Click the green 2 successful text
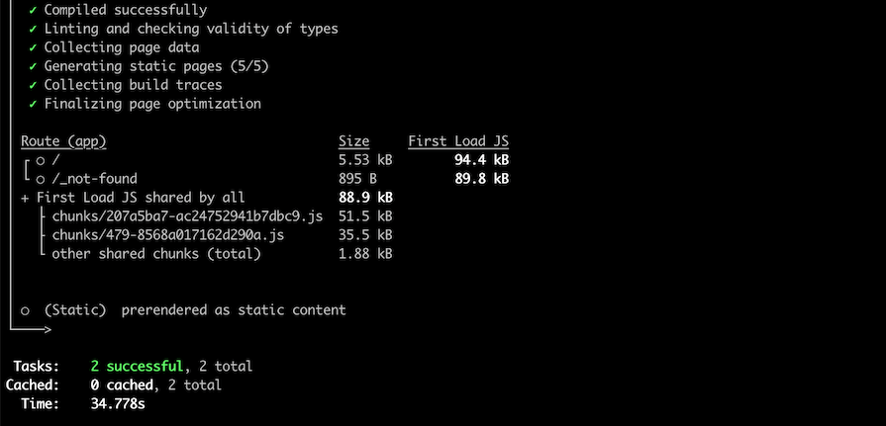 pos(137,366)
